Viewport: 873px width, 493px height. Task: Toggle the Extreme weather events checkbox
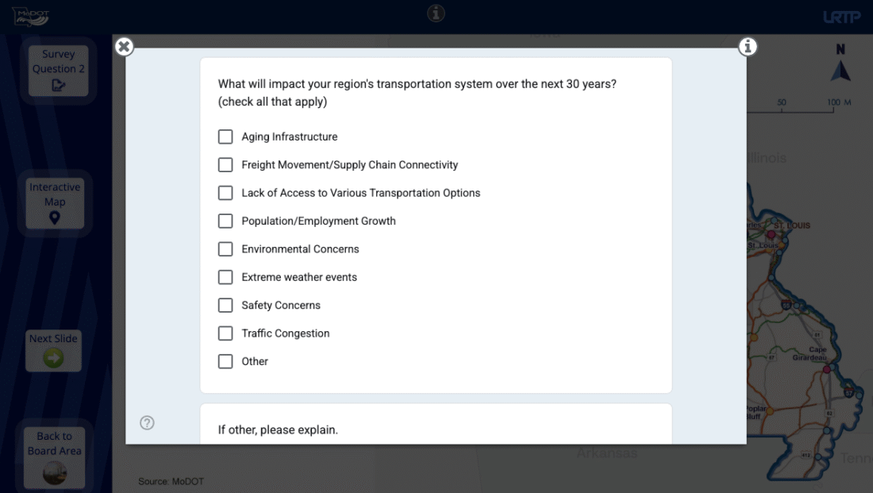click(225, 277)
